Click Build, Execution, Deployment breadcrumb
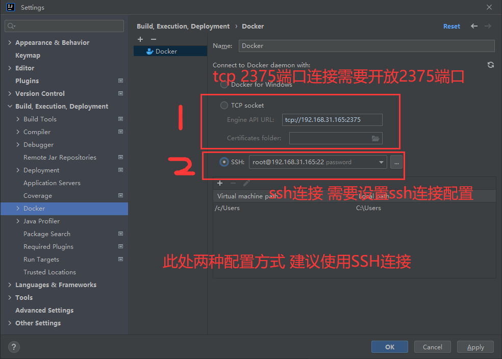The width and height of the screenshot is (502, 359). (x=183, y=26)
